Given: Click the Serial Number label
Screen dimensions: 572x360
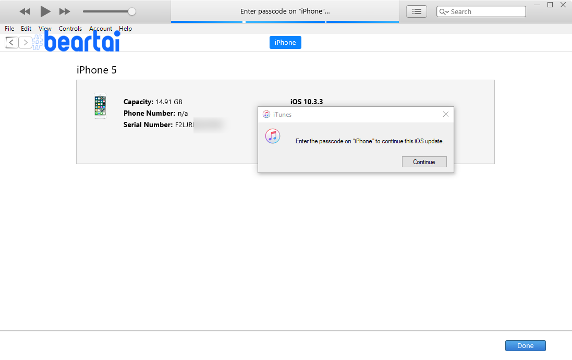Looking at the screenshot, I should click(148, 125).
